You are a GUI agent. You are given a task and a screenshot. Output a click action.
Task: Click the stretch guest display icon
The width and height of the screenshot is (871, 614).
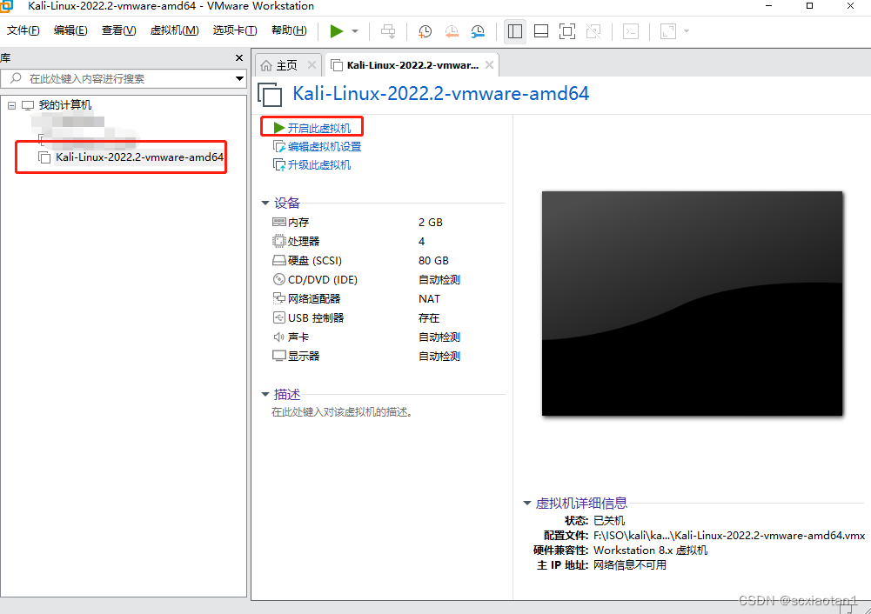[668, 31]
